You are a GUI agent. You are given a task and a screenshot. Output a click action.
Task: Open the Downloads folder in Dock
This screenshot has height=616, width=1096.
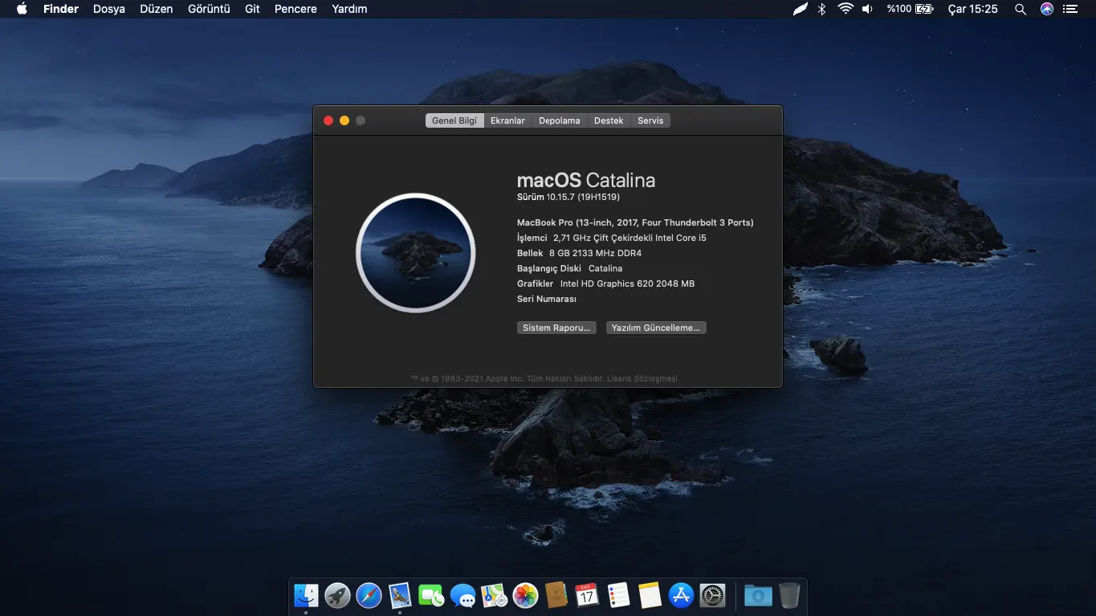[758, 595]
